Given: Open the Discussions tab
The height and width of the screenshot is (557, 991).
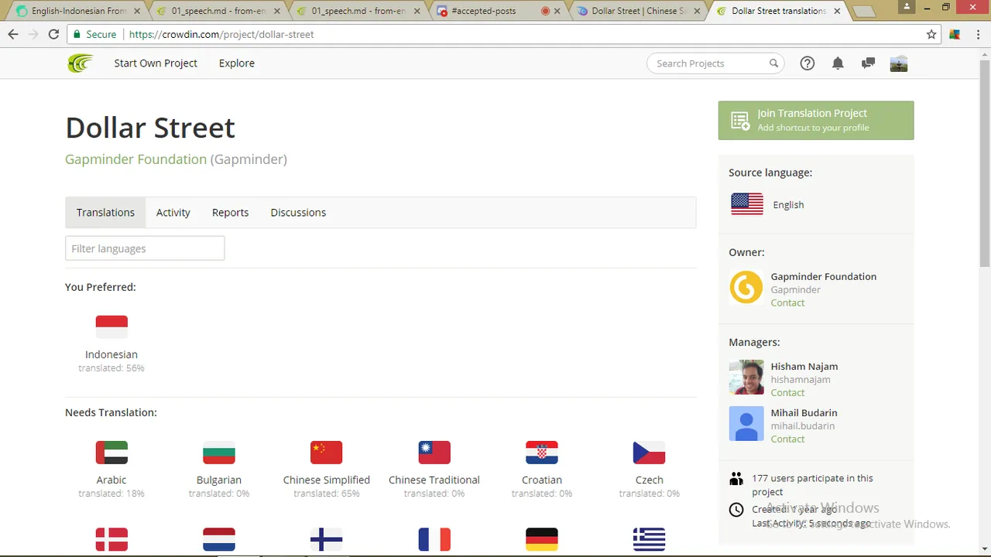Looking at the screenshot, I should pyautogui.click(x=298, y=213).
